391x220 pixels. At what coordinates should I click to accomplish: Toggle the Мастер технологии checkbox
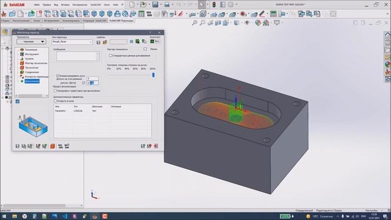point(145,49)
